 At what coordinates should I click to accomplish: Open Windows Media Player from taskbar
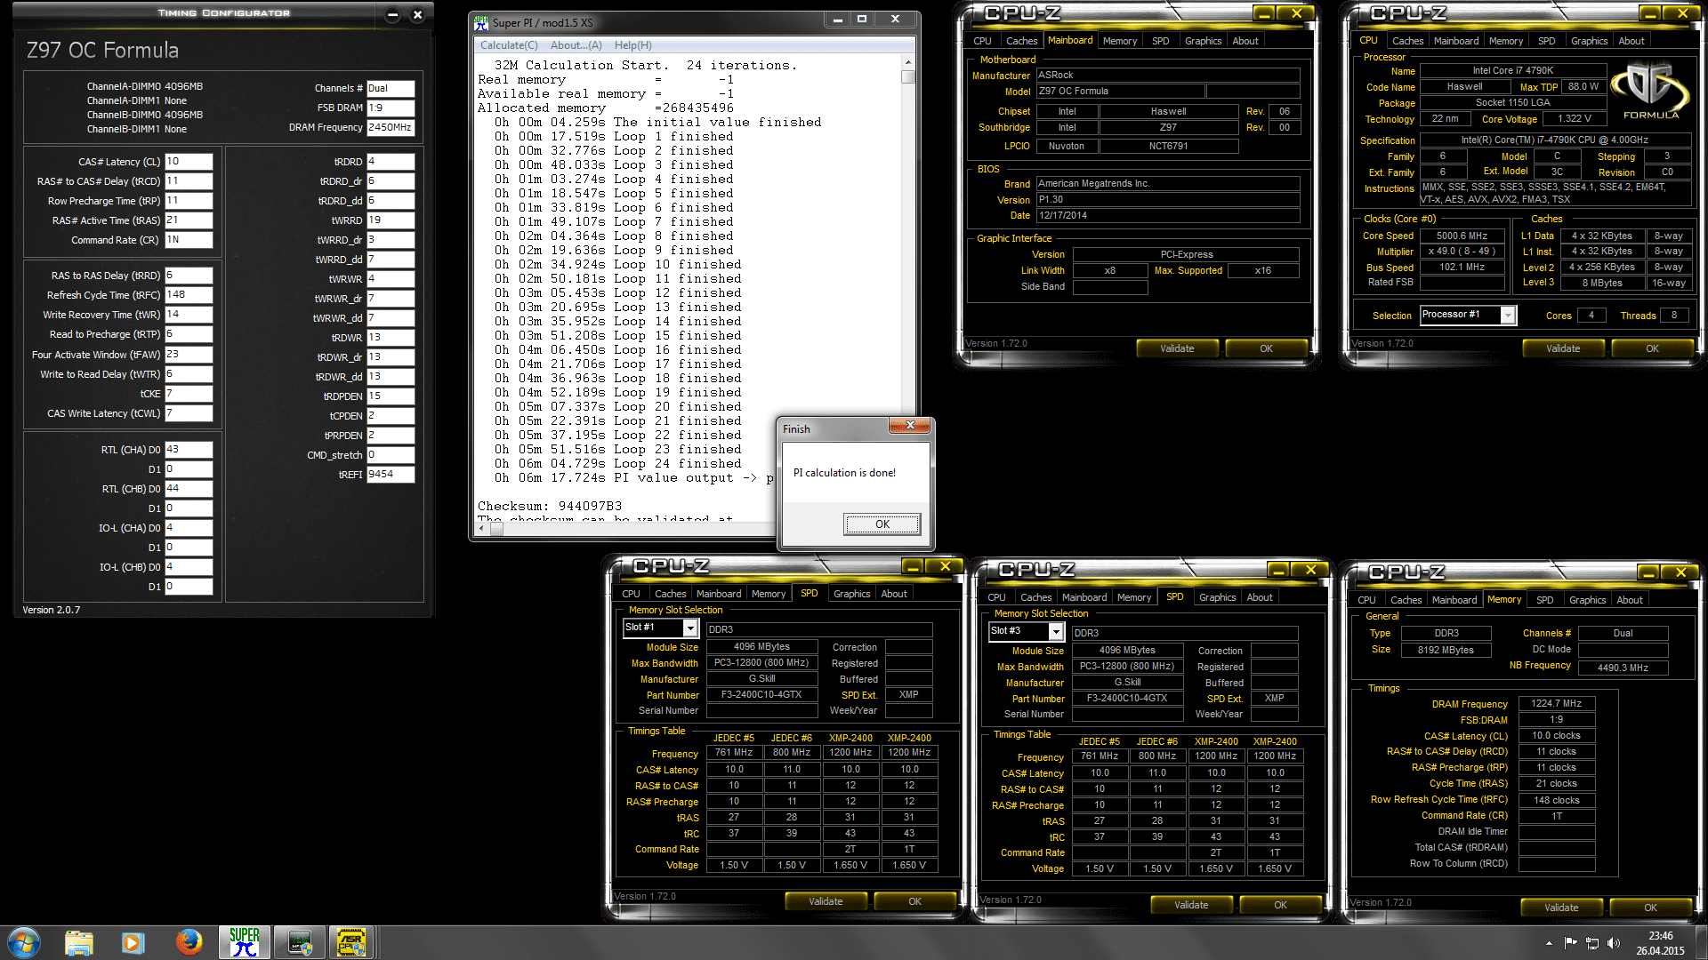(133, 942)
